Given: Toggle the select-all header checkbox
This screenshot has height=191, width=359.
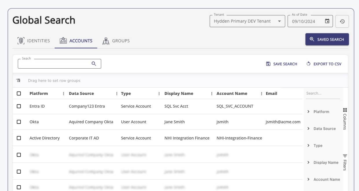Looking at the screenshot, I should pyautogui.click(x=19, y=93).
